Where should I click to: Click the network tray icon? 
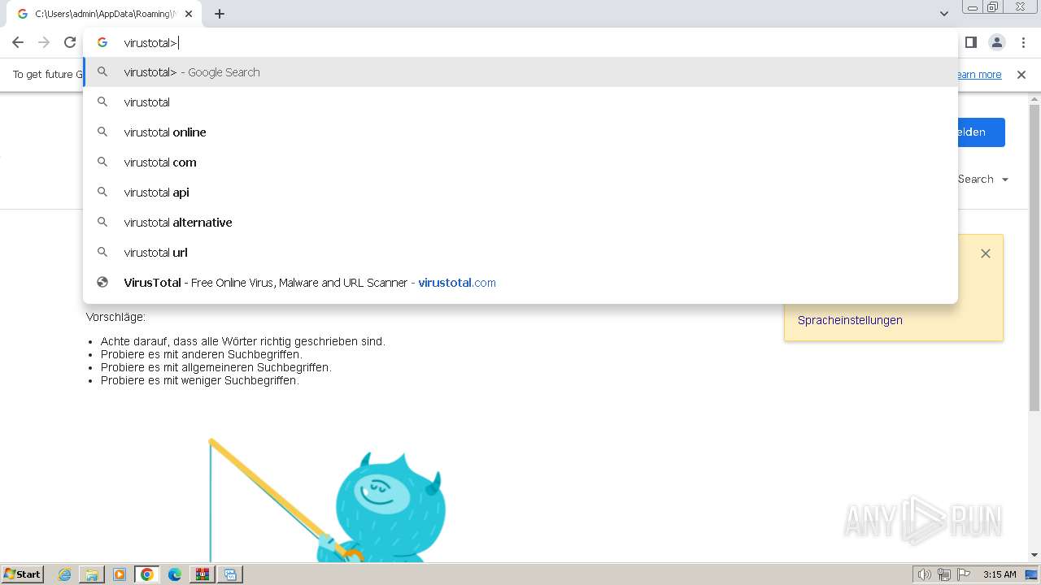point(944,574)
